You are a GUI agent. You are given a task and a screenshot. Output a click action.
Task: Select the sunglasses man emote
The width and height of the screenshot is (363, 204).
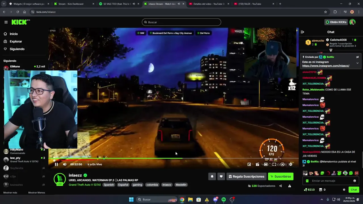(311, 173)
